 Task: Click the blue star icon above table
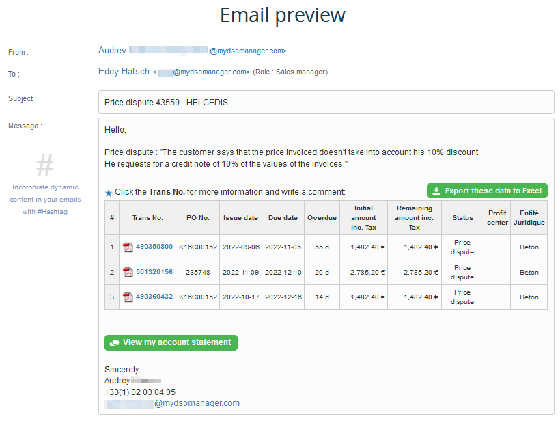tap(109, 193)
